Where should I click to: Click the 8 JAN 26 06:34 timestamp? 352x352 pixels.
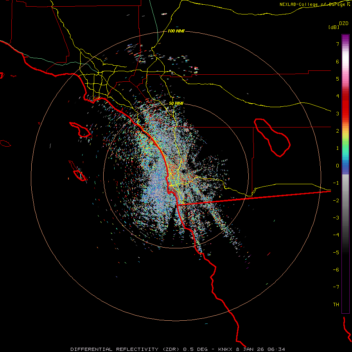point(260,349)
